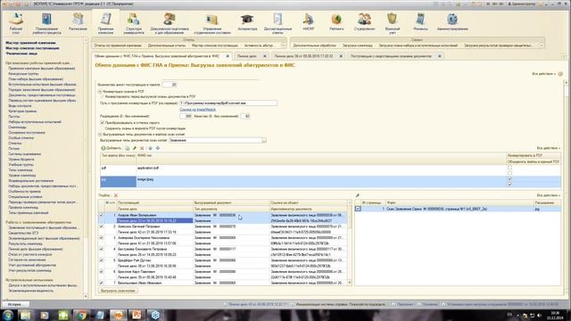571x321 pixels.
Task: Click the pencil edit icon in file types toolbar
Action: point(135,148)
